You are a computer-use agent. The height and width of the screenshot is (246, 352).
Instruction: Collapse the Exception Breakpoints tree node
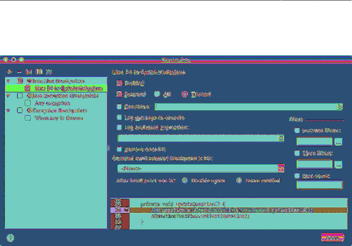(8, 111)
